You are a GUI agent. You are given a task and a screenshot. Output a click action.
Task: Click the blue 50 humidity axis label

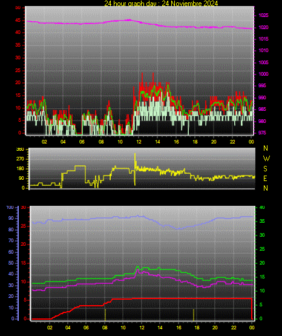coord(11,263)
